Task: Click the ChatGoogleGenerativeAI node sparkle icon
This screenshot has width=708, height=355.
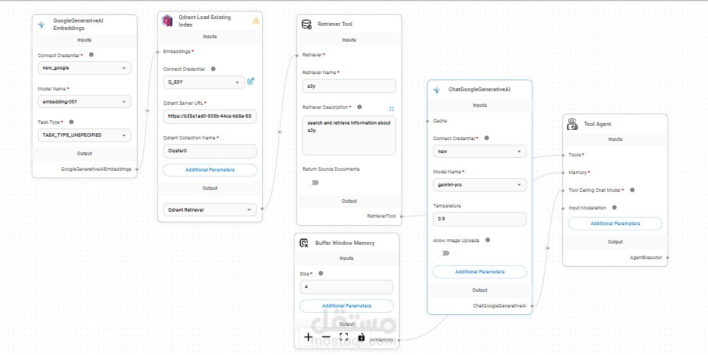Action: click(436, 90)
